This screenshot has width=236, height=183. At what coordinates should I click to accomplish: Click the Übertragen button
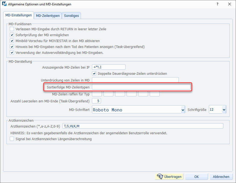pyautogui.click(x=169, y=177)
